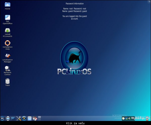The image size is (151, 125).
Task: Click the network status tray icon
Action: 126,118
